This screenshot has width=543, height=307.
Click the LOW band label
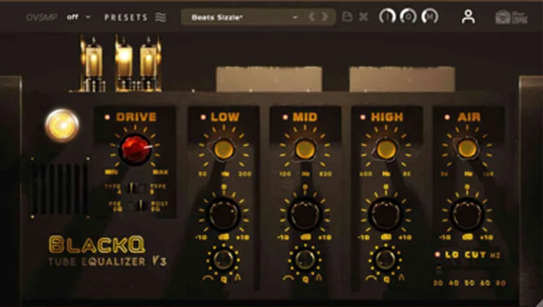coord(225,117)
